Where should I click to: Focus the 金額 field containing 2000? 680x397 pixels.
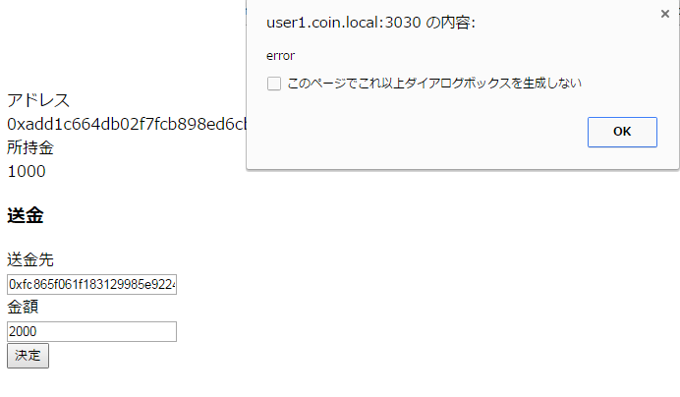(x=92, y=331)
